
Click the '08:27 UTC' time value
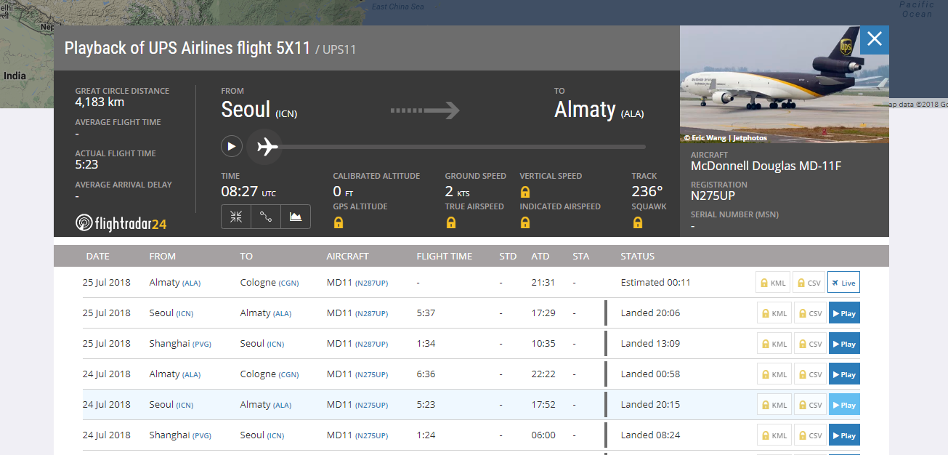248,192
